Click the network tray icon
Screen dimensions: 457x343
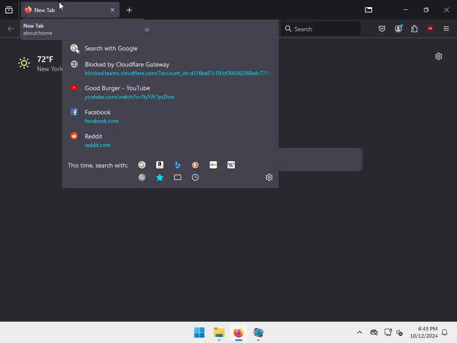(x=388, y=332)
